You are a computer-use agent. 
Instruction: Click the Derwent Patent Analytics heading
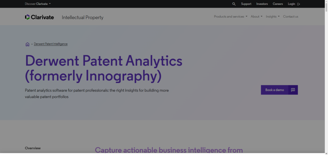[x=103, y=68]
